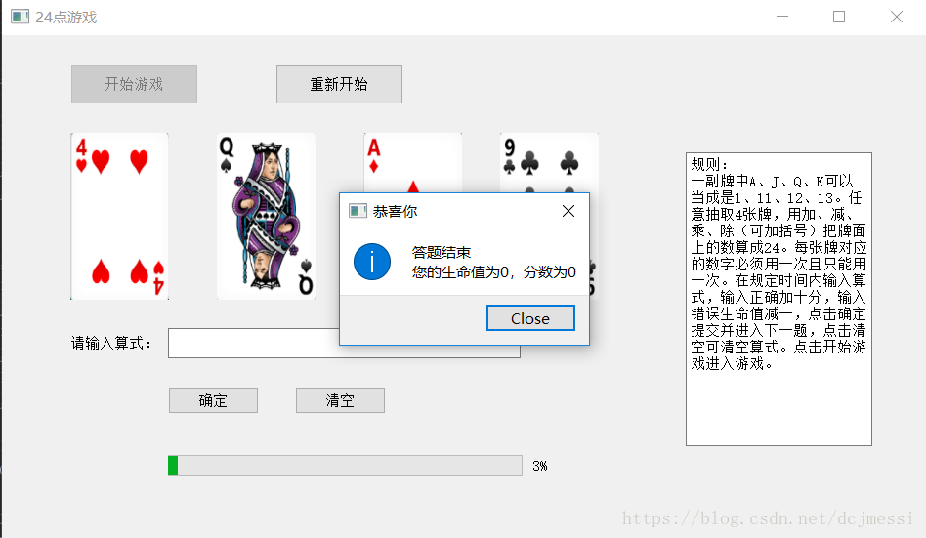Maximize the 24点游戏 window

[x=839, y=17]
